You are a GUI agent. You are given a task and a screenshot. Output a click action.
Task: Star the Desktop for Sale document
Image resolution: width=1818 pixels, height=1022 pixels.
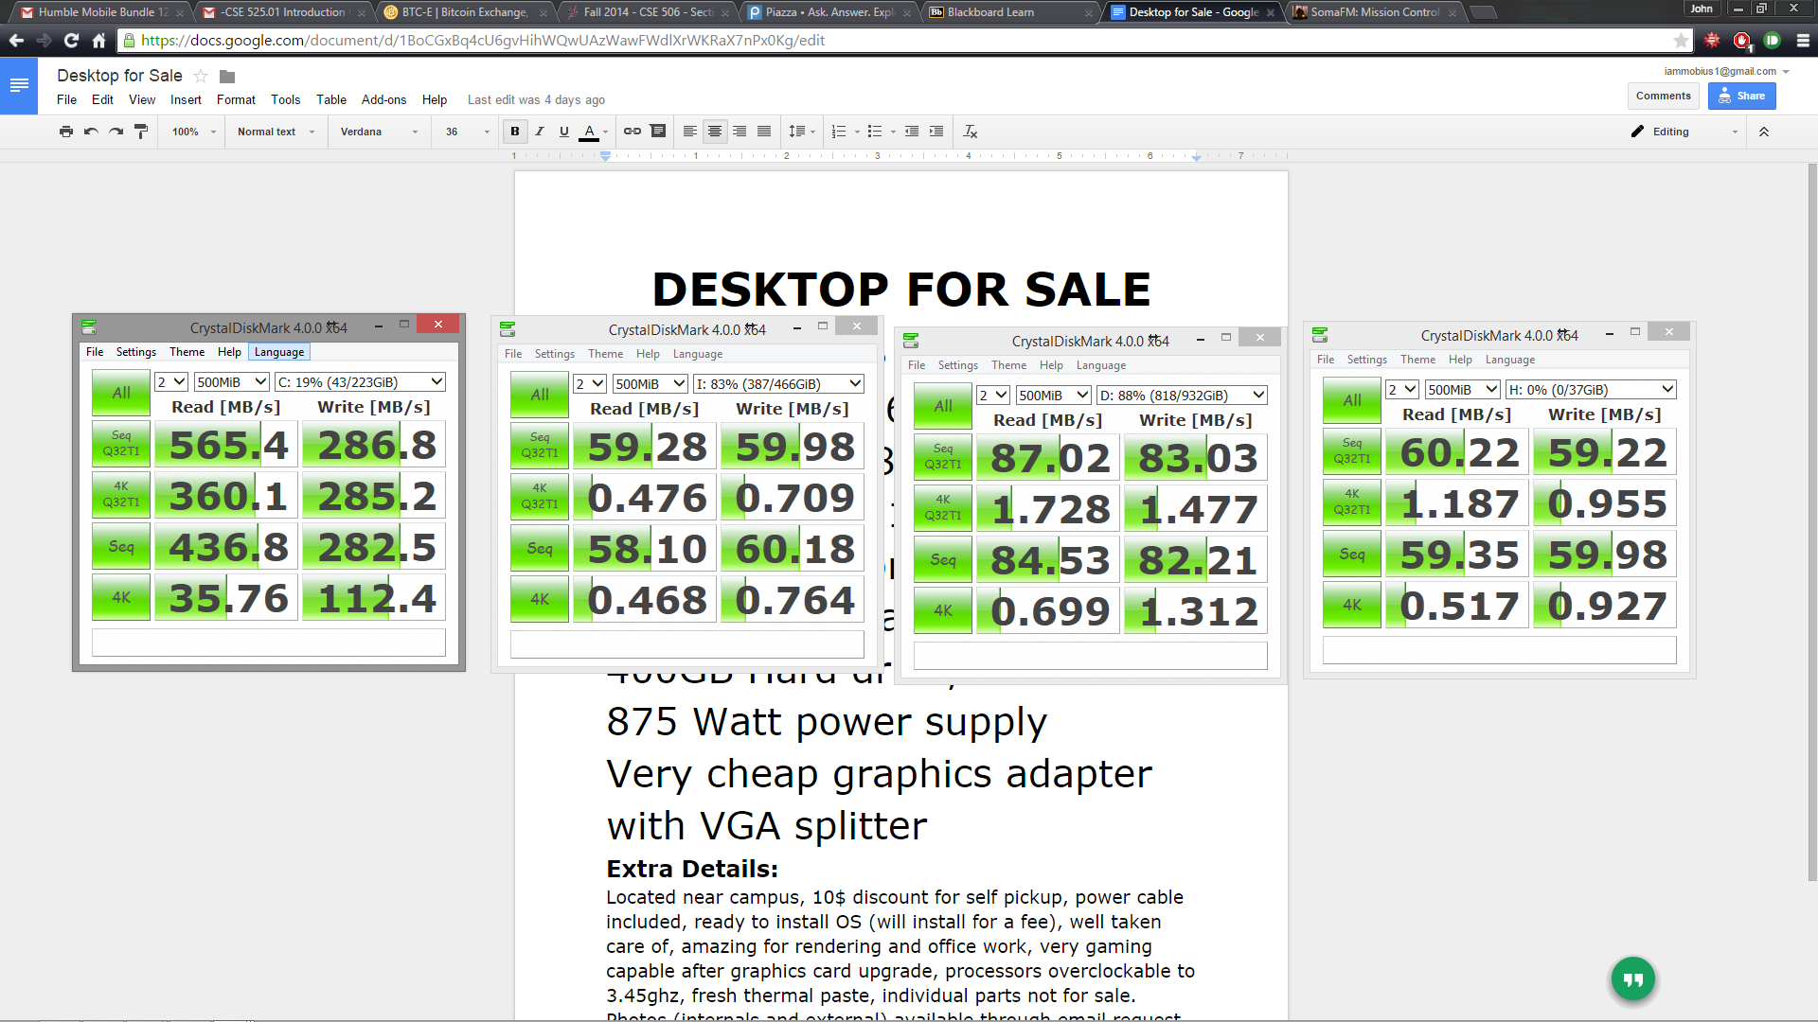tap(201, 76)
